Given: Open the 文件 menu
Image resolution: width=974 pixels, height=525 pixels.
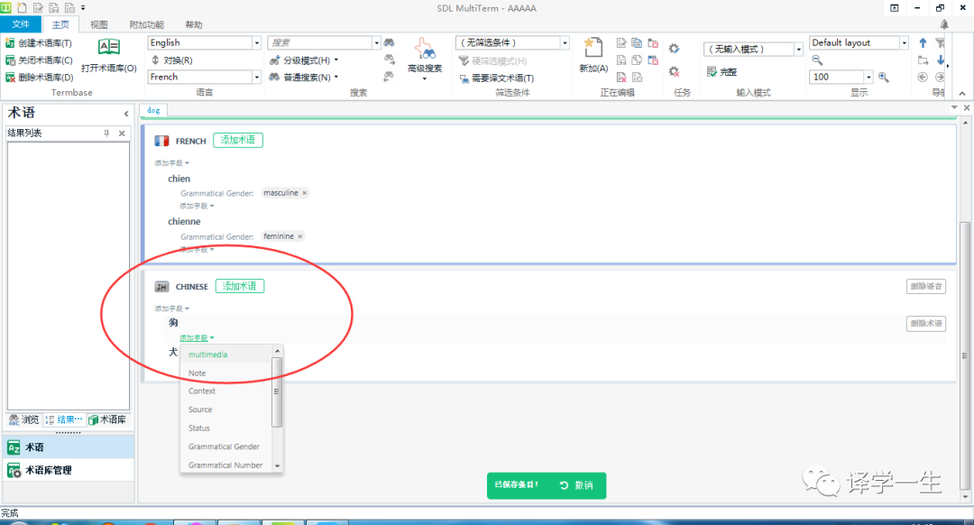Looking at the screenshot, I should click(21, 24).
